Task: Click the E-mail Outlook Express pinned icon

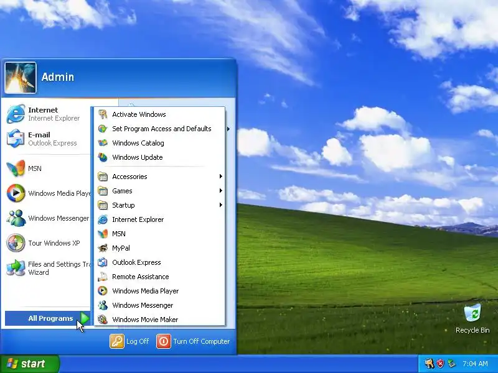Action: [16, 139]
